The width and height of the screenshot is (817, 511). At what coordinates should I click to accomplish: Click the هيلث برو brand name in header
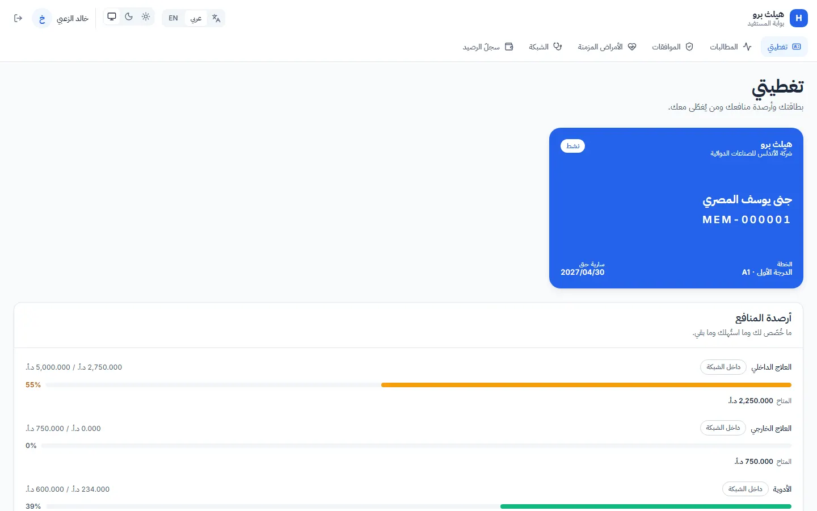tap(768, 14)
